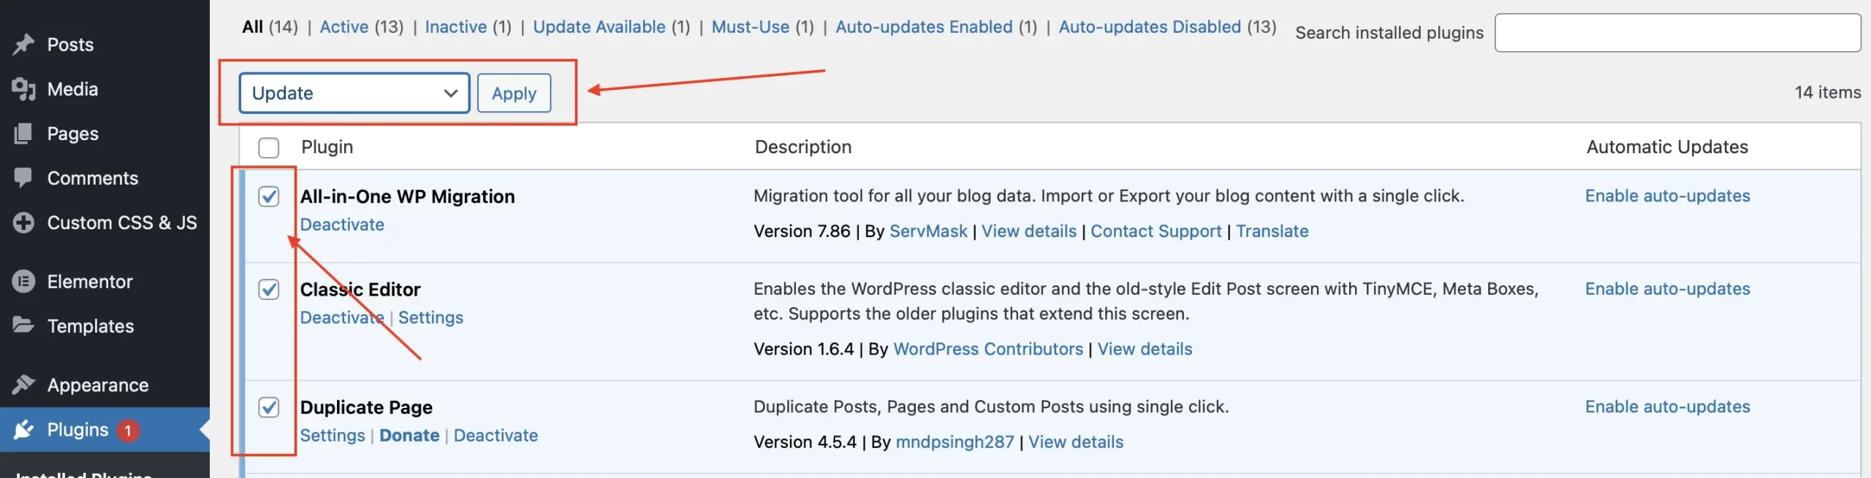Click the Templates folder icon
The width and height of the screenshot is (1871, 478).
(23, 325)
